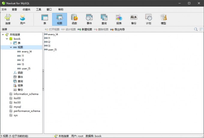The image size is (204, 138).
Task: Click 导出向导 (Export Wizard) button
Action: pos(117,29)
